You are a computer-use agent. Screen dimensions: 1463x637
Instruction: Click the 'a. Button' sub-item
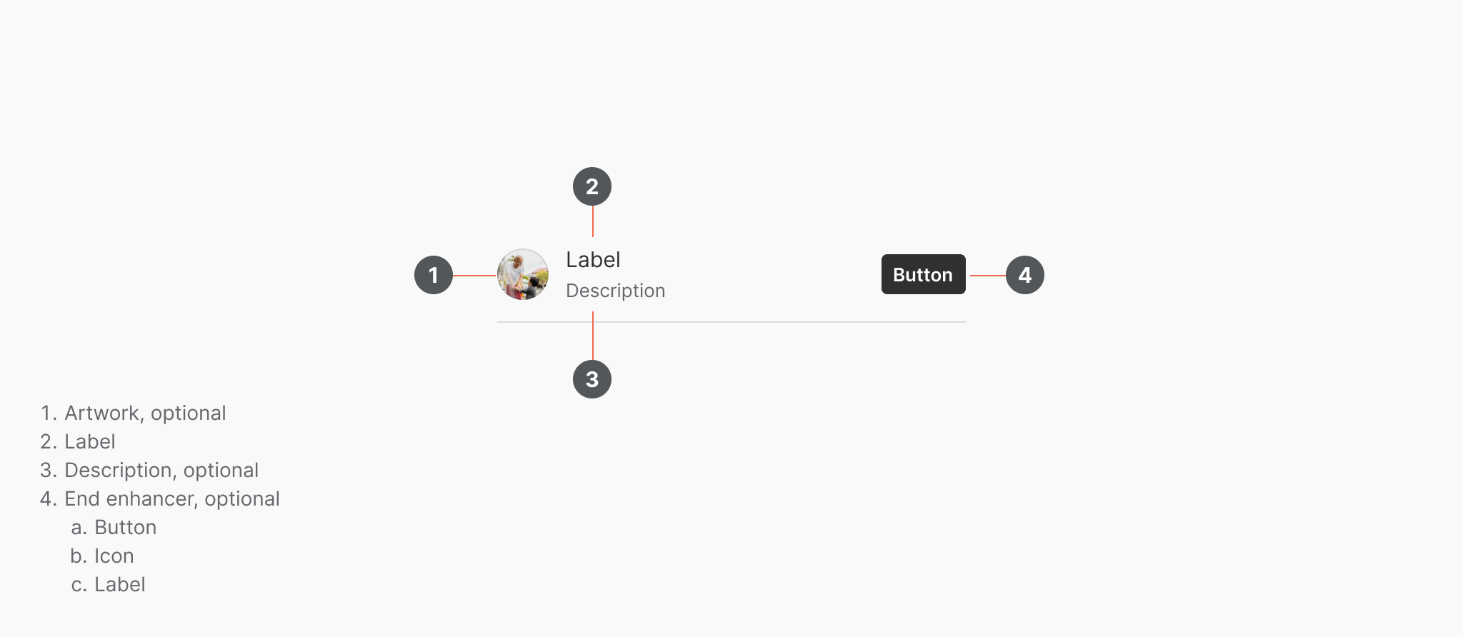pyautogui.click(x=114, y=527)
